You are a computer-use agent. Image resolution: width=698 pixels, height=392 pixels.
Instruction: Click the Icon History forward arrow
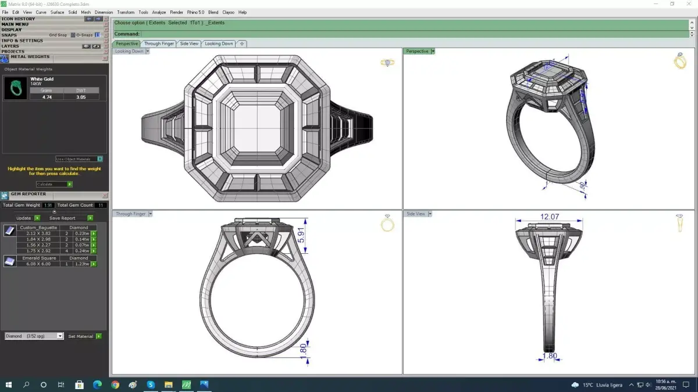[x=98, y=19]
